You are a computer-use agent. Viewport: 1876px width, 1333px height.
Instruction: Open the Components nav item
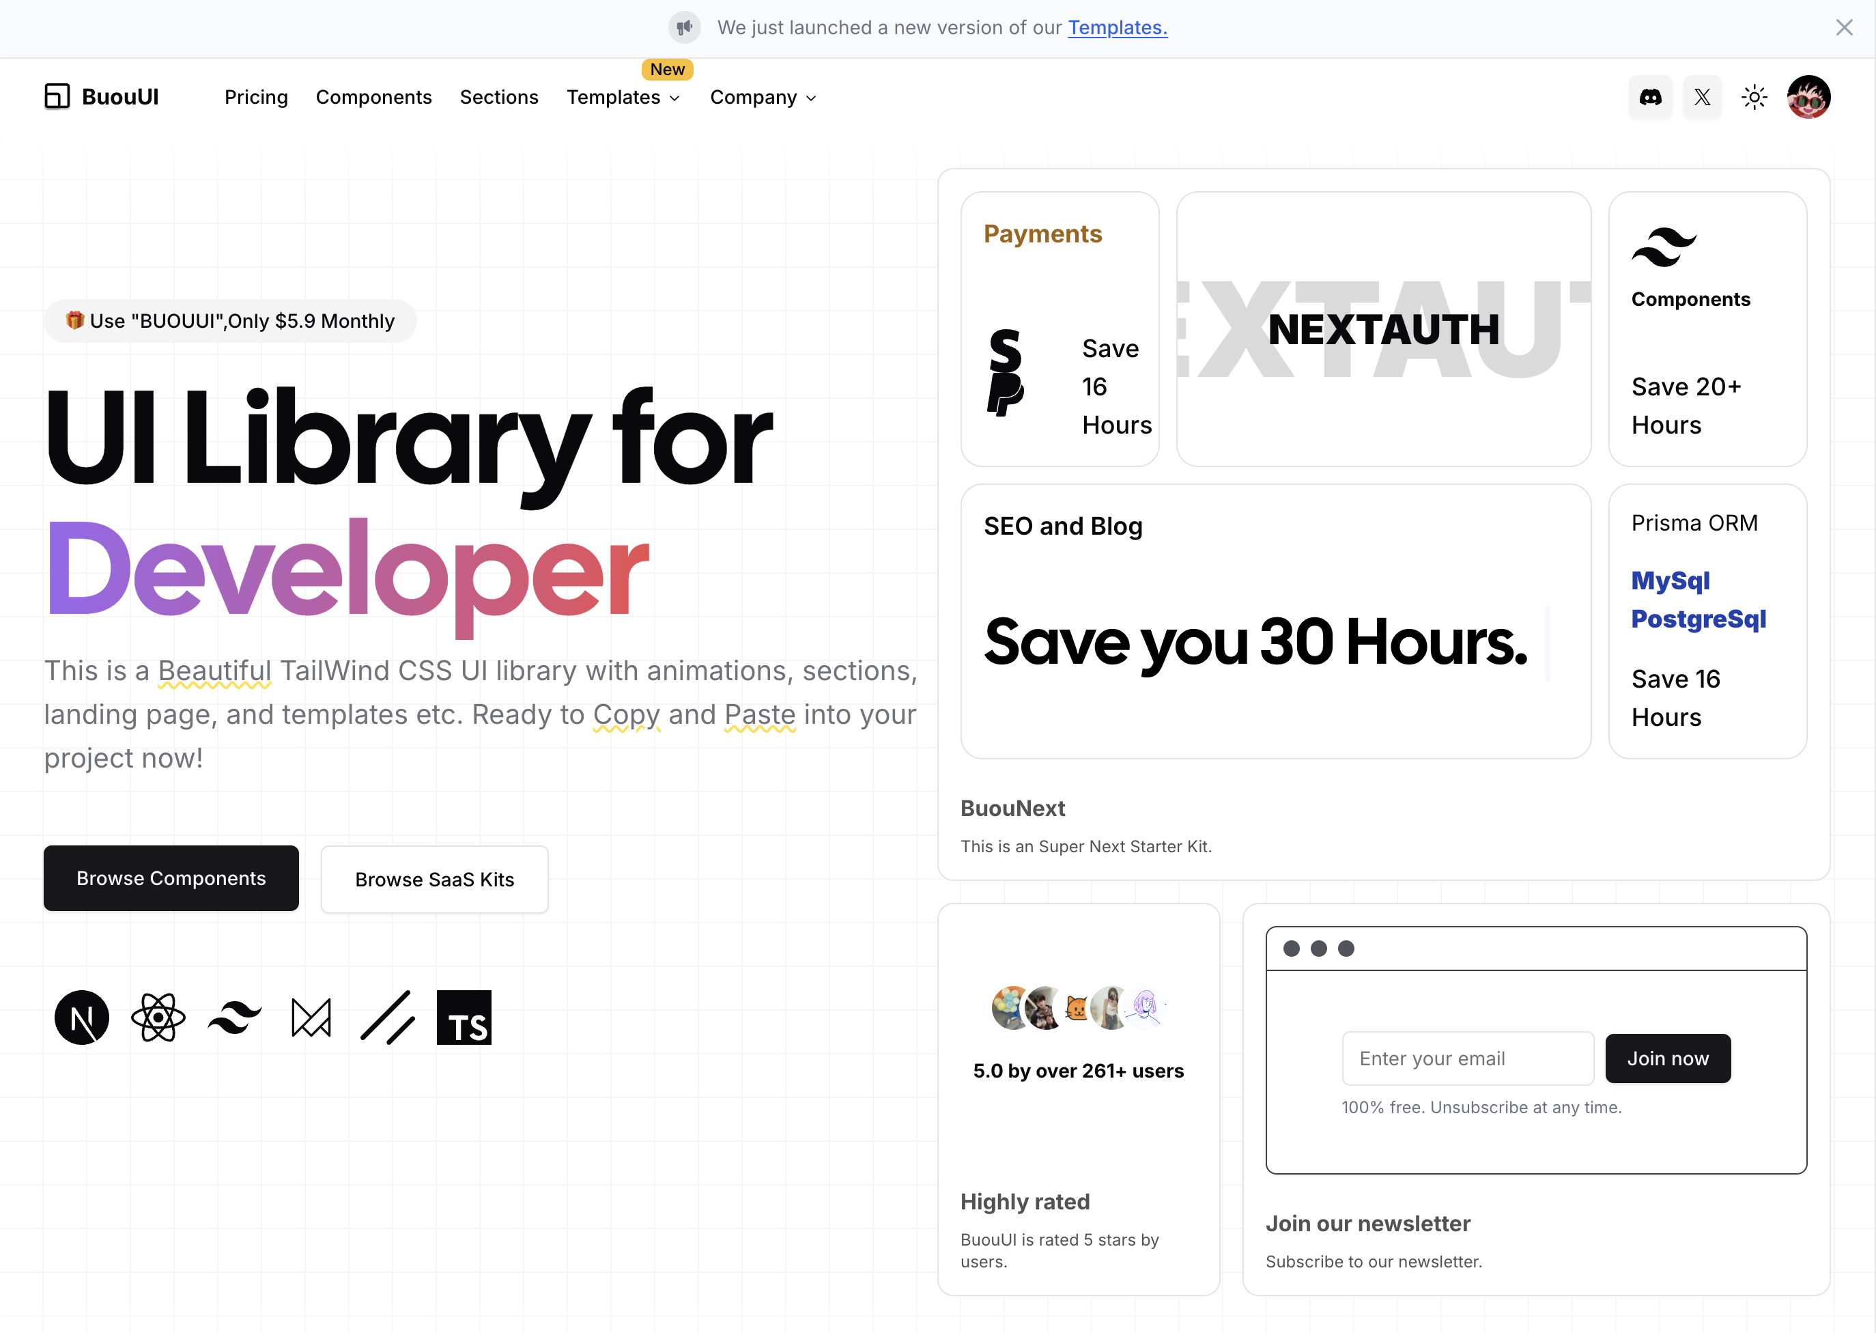click(373, 97)
